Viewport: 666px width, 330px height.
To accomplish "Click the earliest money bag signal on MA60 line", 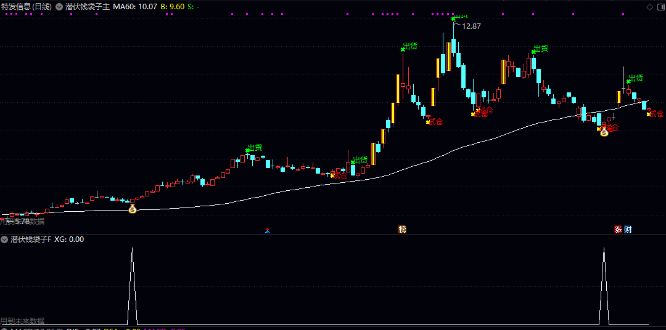I will point(133,208).
